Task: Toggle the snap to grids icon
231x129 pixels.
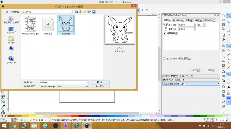Action: pos(228,98)
